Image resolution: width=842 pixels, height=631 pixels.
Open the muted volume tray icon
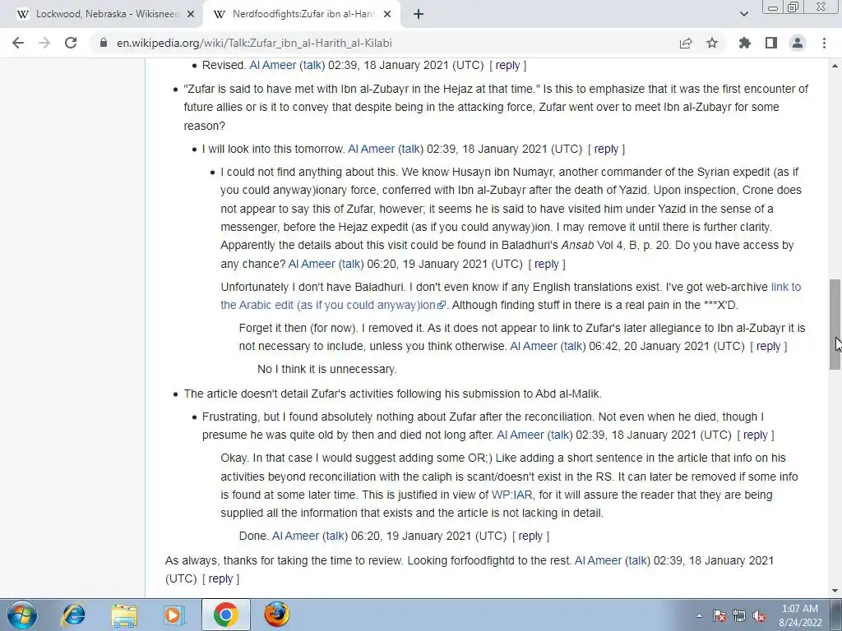[759, 615]
